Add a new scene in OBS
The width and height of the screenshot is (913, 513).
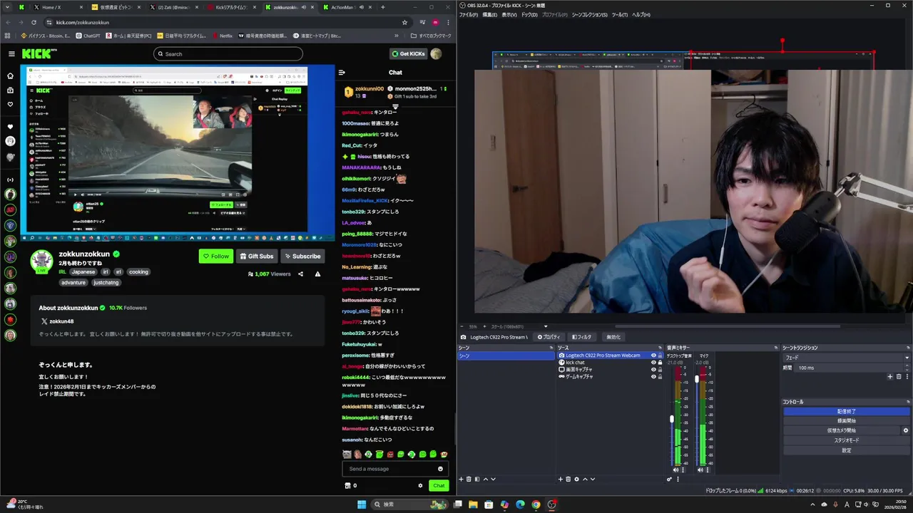click(461, 480)
